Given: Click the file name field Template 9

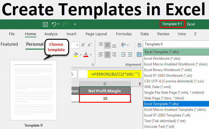Looking at the screenshot, I should tap(176, 44).
